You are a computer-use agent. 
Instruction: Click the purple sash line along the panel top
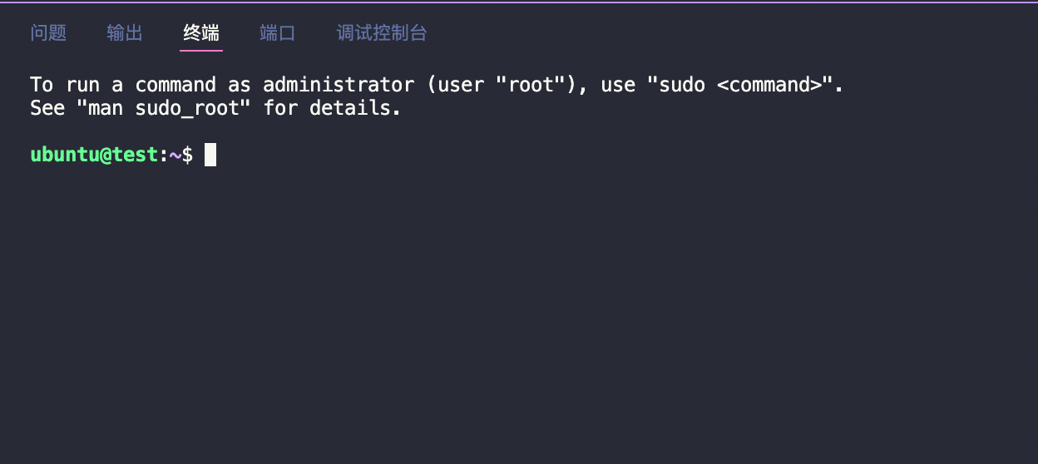coord(519,1)
